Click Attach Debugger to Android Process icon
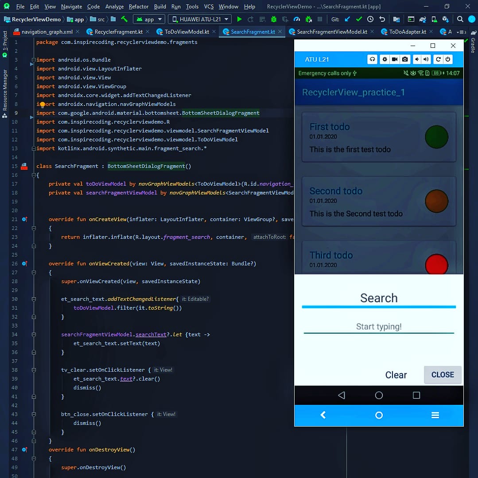The height and width of the screenshot is (478, 478). click(308, 19)
